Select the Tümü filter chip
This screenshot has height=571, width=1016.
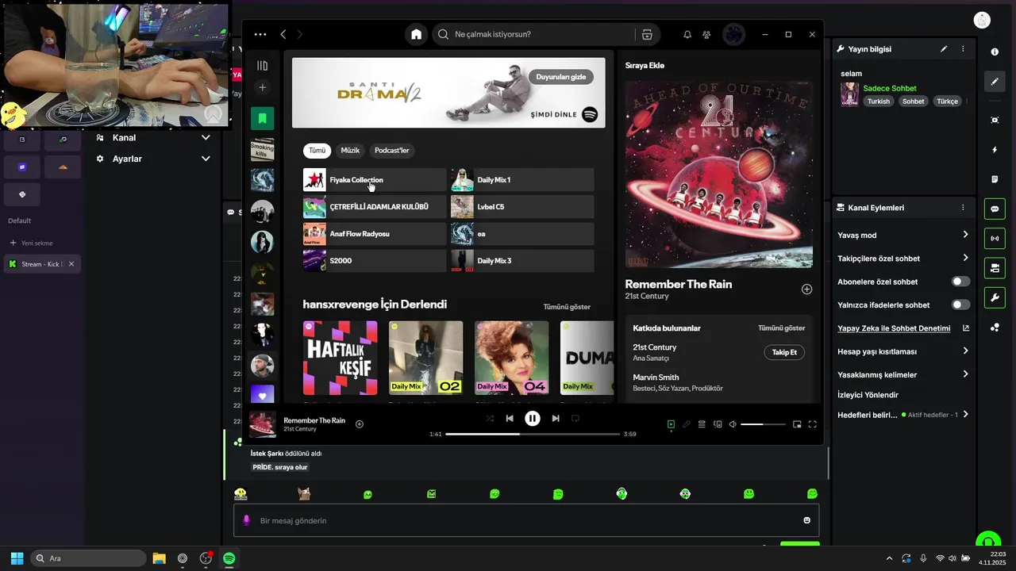point(317,151)
